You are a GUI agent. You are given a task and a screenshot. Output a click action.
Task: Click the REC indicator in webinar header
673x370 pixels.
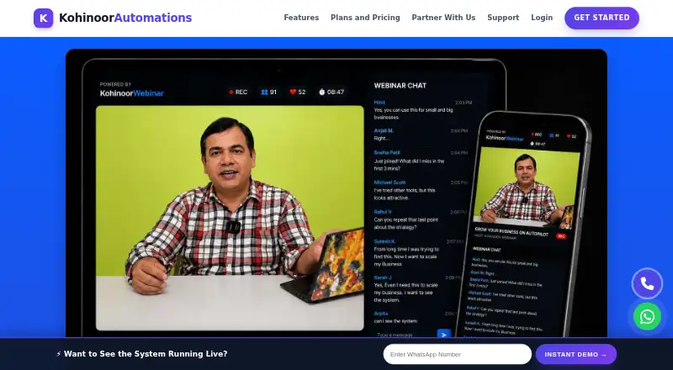(238, 92)
